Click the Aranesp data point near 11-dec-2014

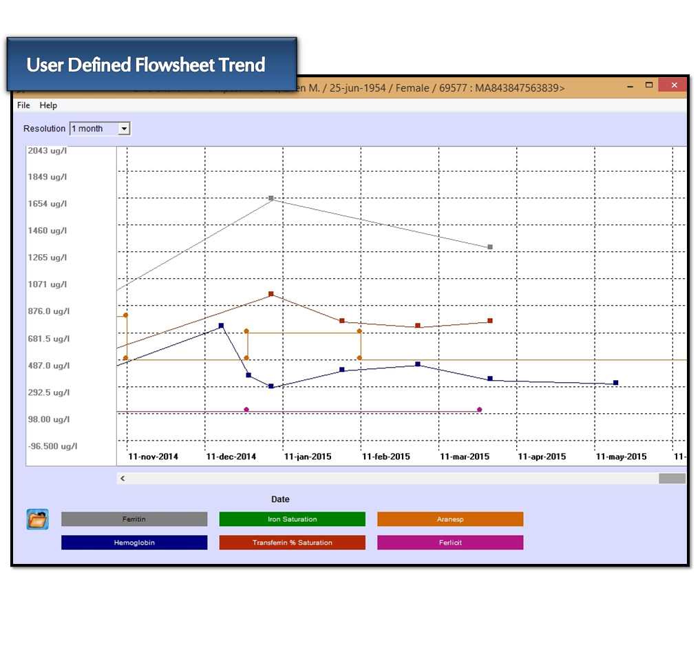(246, 331)
